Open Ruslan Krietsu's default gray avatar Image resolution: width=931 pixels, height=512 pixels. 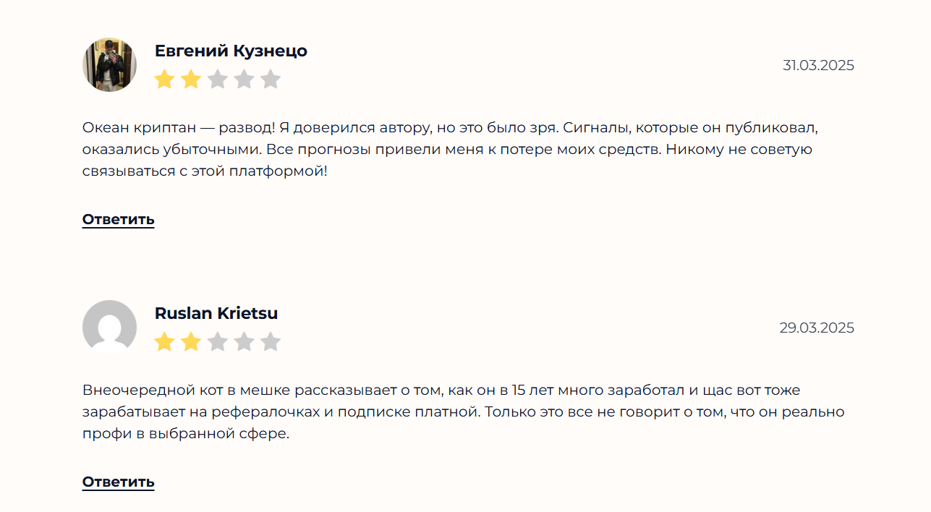click(109, 328)
